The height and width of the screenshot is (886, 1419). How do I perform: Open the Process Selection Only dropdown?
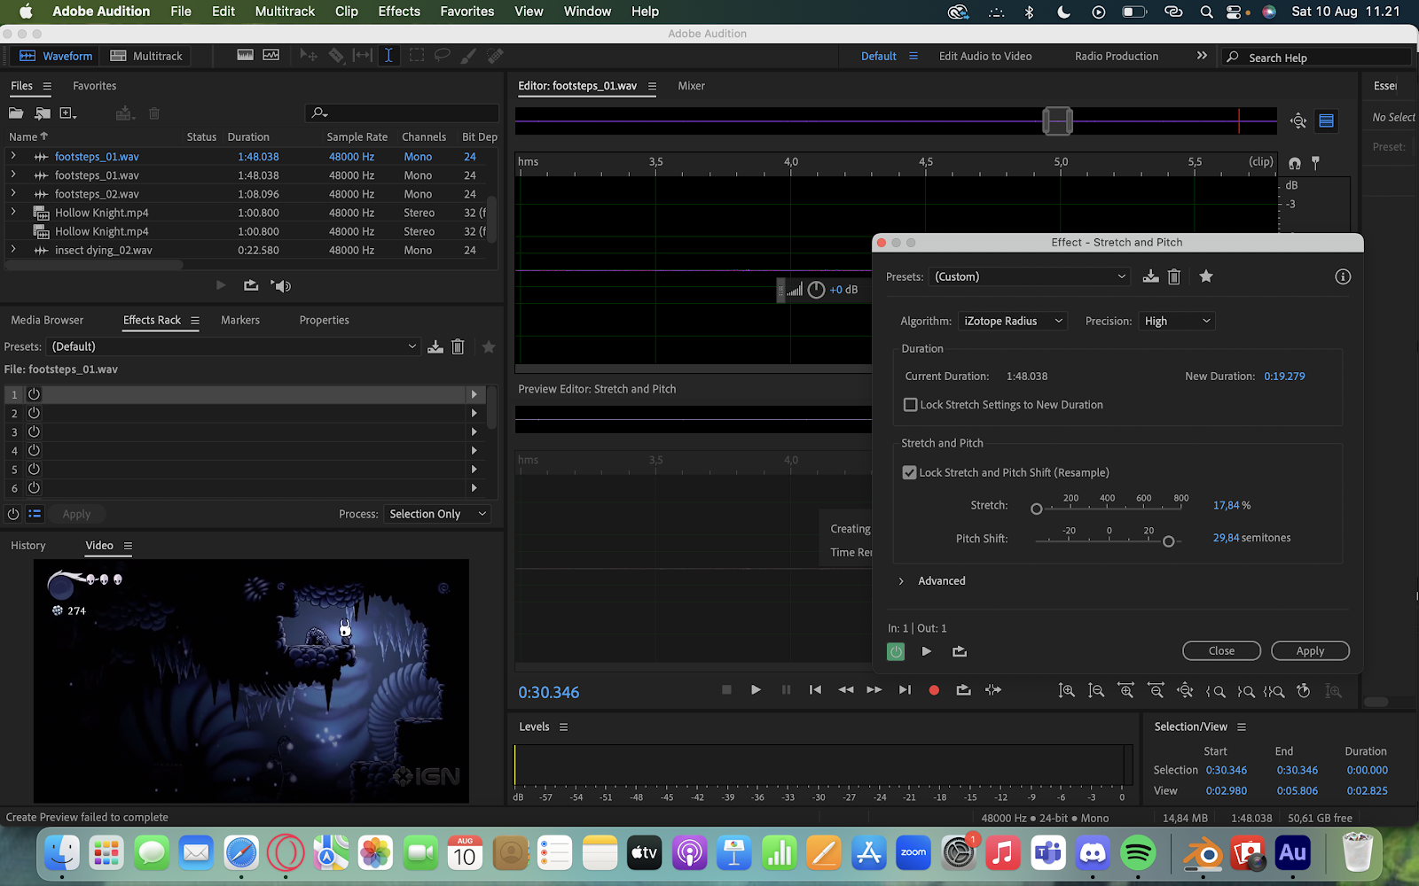438,514
